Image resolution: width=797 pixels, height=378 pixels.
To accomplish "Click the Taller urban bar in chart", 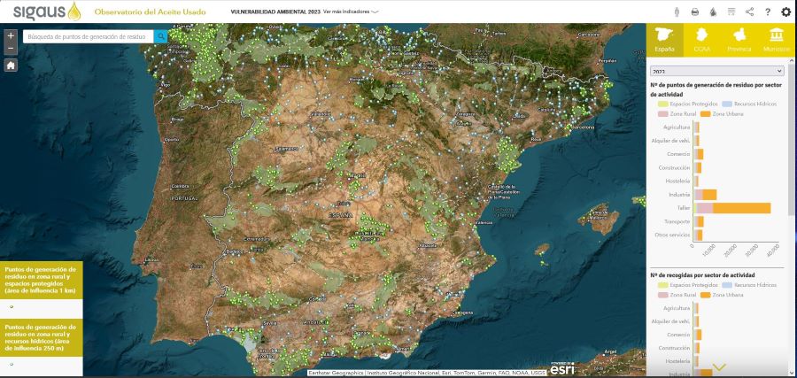I will 742,208.
